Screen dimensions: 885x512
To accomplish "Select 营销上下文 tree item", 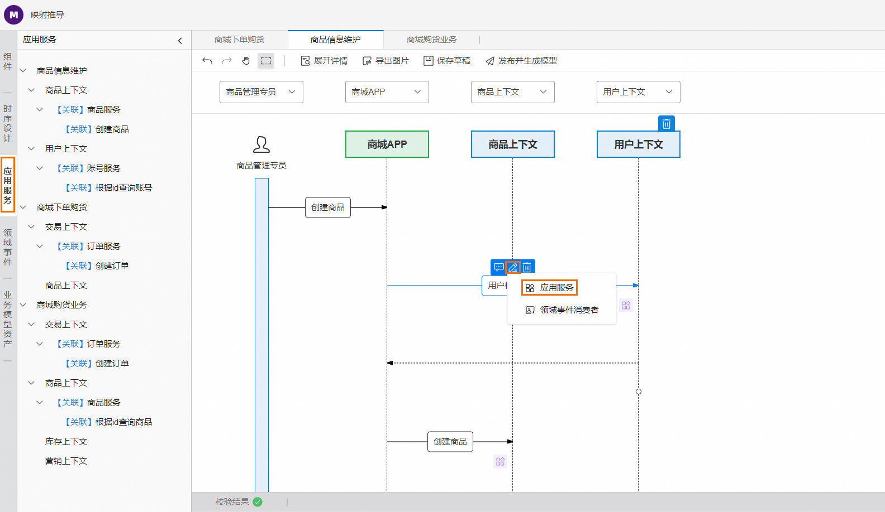I will [x=66, y=461].
